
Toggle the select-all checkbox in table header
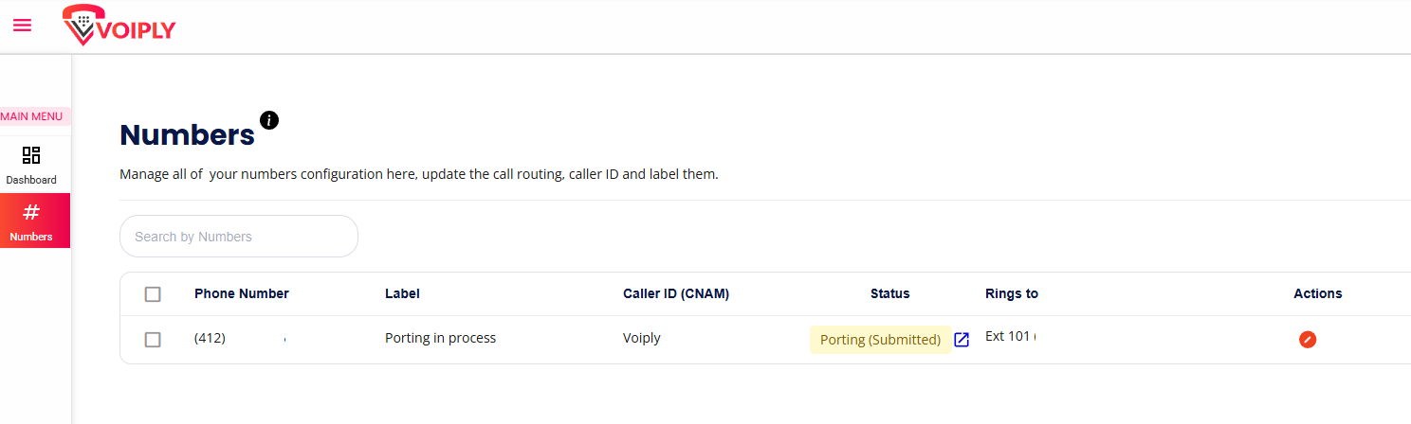pos(153,294)
